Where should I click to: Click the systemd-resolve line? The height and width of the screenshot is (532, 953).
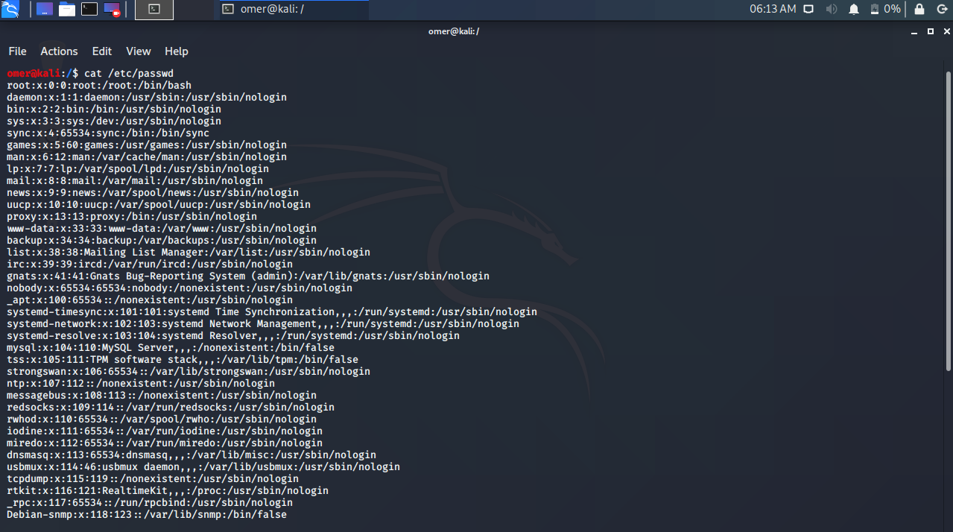[233, 335]
